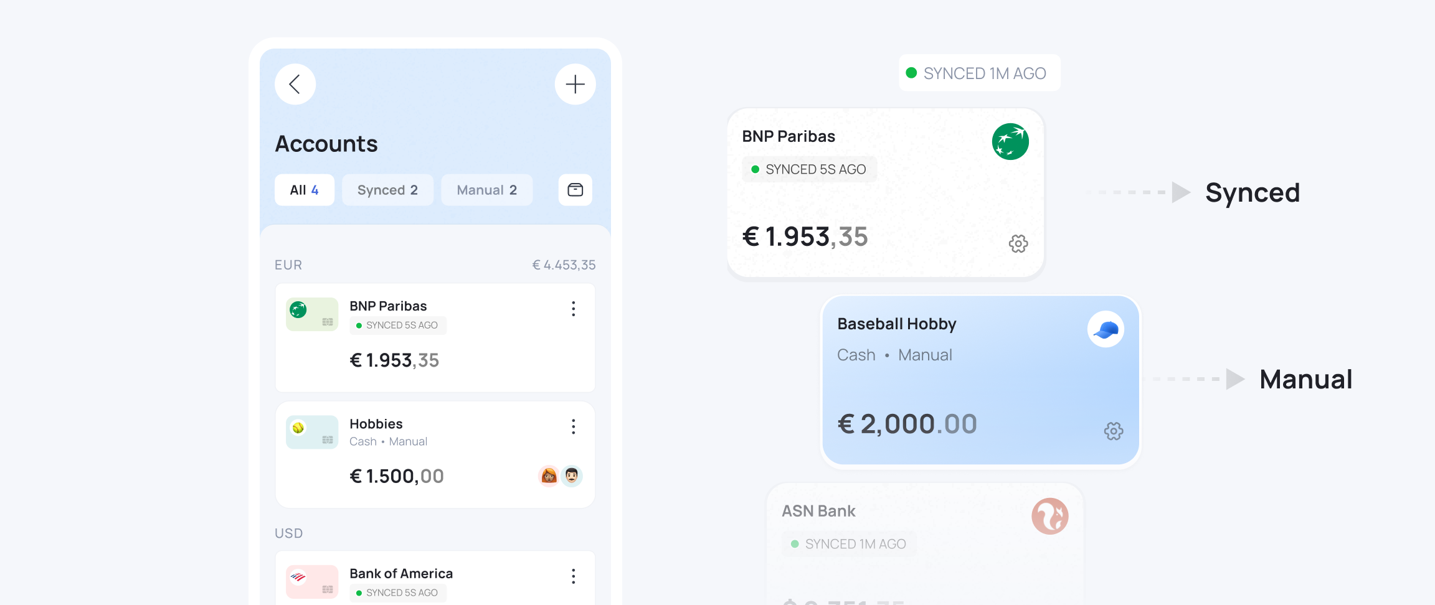Tap the back arrow button

(295, 84)
